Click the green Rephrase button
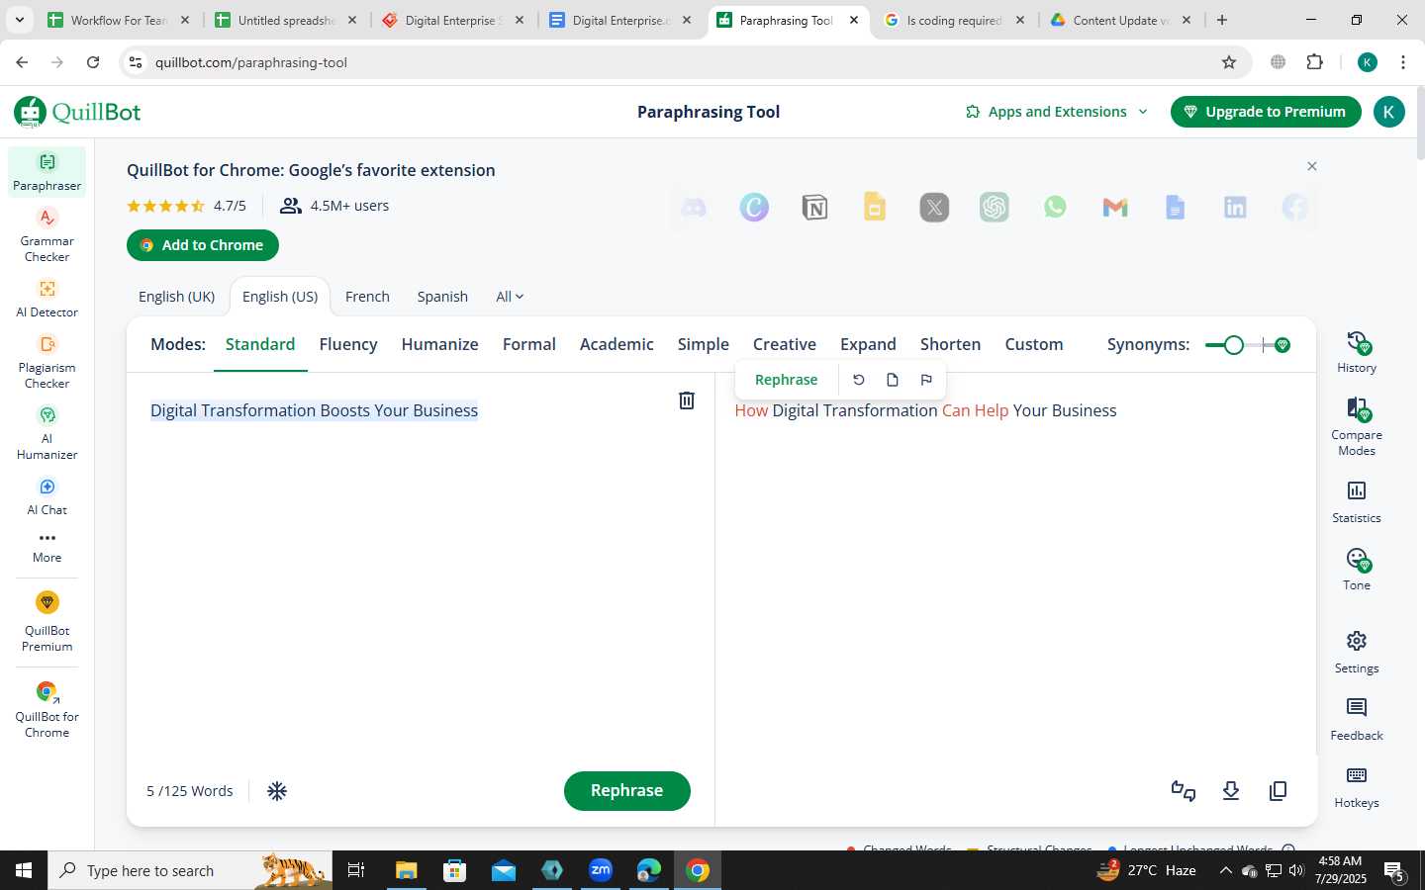This screenshot has height=890, width=1425. pos(627,791)
